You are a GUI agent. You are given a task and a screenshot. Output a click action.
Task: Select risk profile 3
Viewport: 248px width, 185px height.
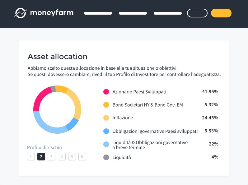[51, 157]
